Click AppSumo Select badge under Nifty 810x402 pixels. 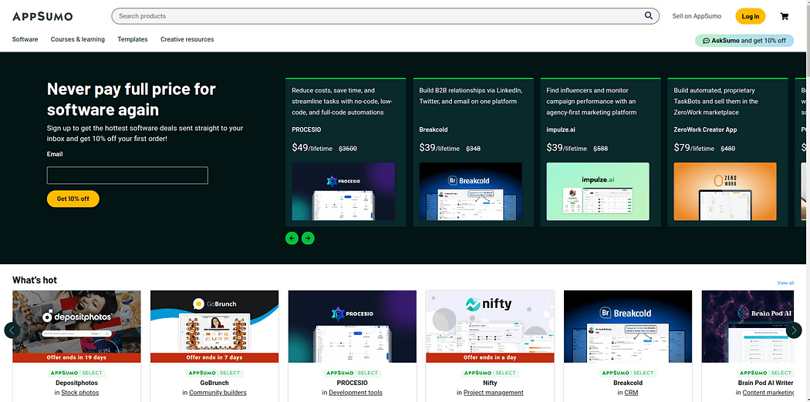click(x=490, y=373)
